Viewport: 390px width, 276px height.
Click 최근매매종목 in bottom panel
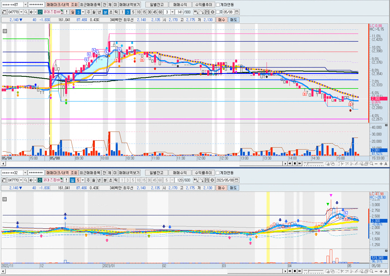click(90, 173)
